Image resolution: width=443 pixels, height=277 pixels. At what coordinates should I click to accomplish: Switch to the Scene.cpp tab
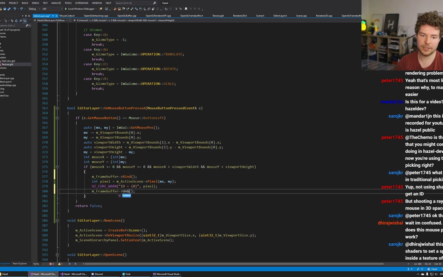pos(301,16)
